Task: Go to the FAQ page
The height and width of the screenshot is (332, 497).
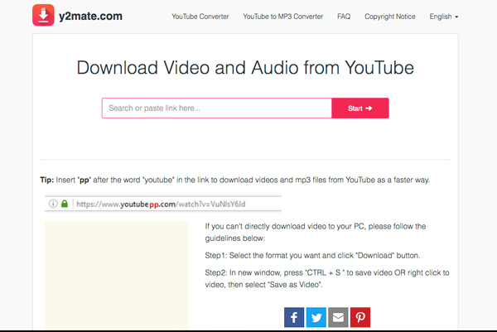Action: pos(344,17)
